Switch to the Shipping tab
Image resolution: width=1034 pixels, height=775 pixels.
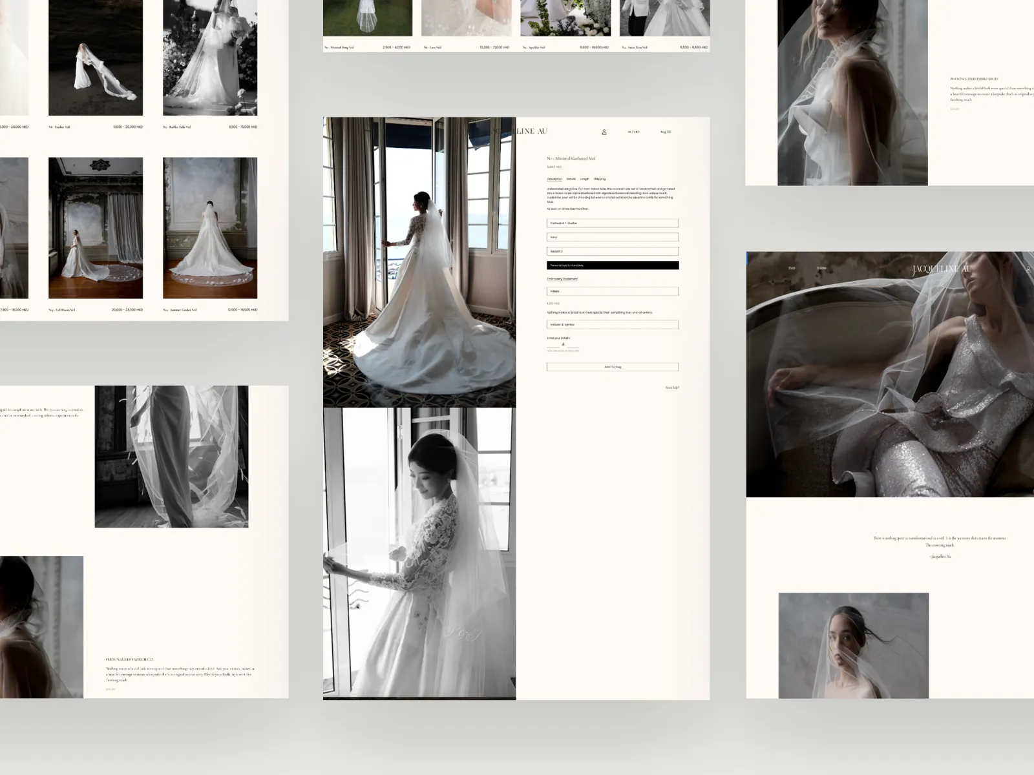[600, 179]
